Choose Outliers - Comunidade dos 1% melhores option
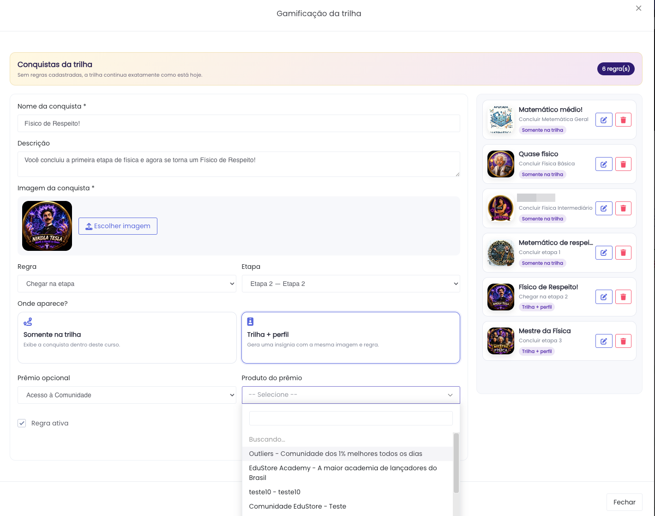This screenshot has width=655, height=516. click(x=348, y=454)
